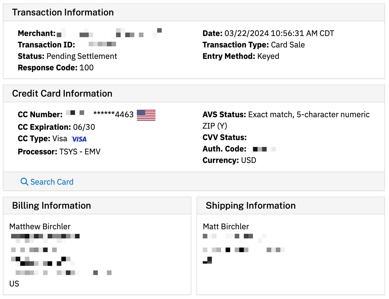Click the Billing Information header
Image resolution: width=389 pixels, height=299 pixels.
tap(51, 206)
